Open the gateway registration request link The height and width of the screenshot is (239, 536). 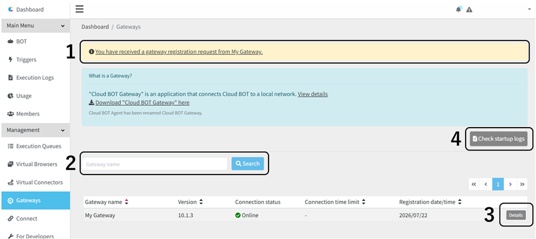(179, 52)
